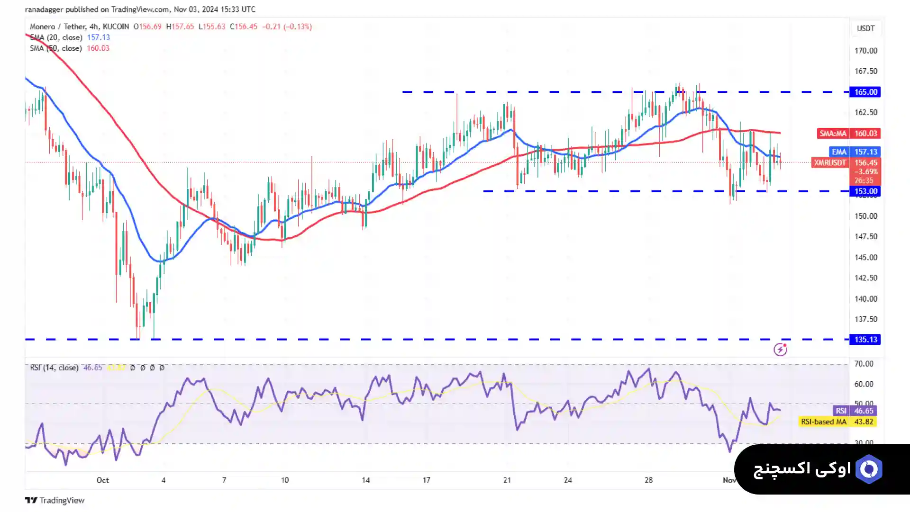Click the 170.00 price axis label
The width and height of the screenshot is (910, 512).
(865, 51)
